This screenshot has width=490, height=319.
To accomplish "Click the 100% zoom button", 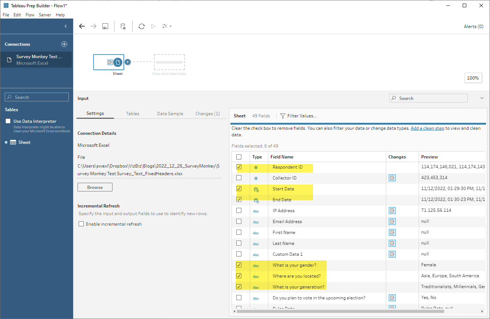I will 473,78.
